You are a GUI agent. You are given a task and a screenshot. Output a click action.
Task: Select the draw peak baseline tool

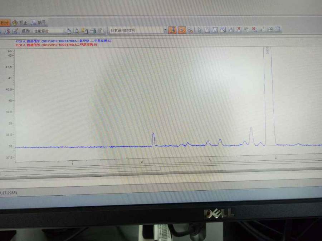(208, 30)
